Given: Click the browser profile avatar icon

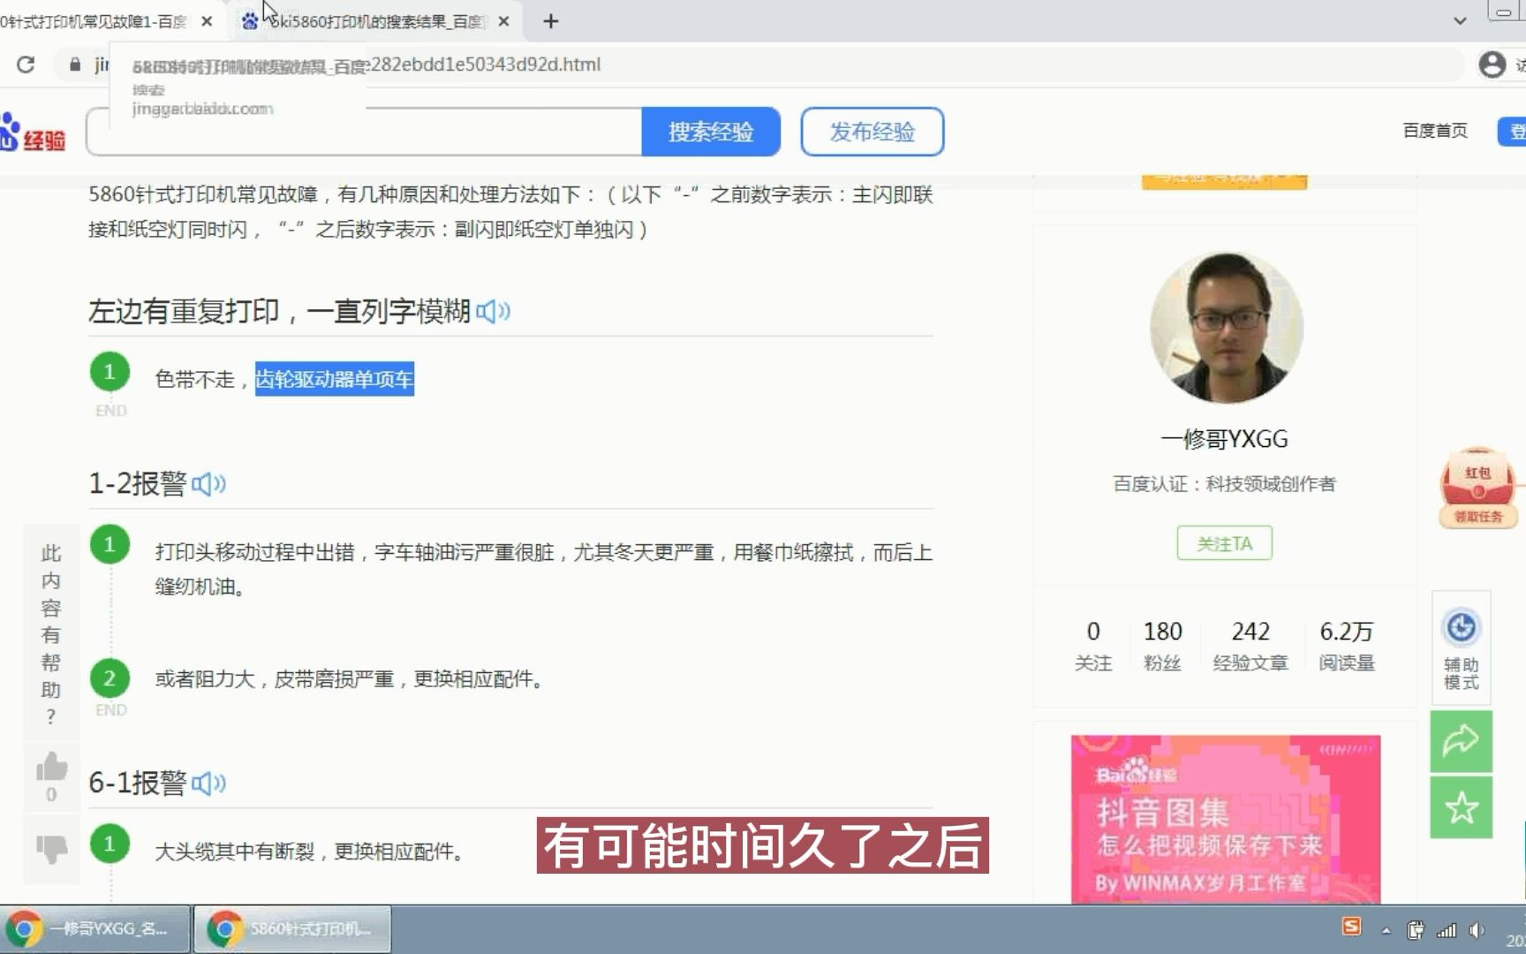Looking at the screenshot, I should tap(1492, 64).
